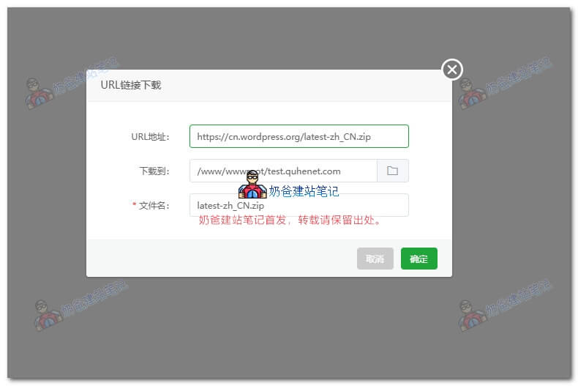The width and height of the screenshot is (578, 386).
Task: Close the URL download dialog with the X icon
Action: pyautogui.click(x=452, y=70)
